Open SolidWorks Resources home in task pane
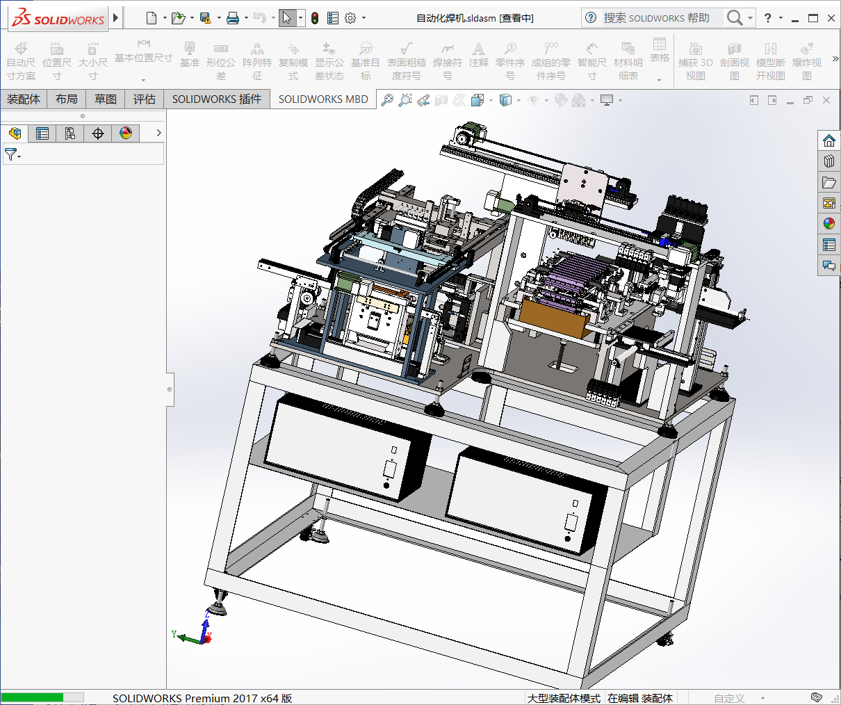 [x=828, y=140]
